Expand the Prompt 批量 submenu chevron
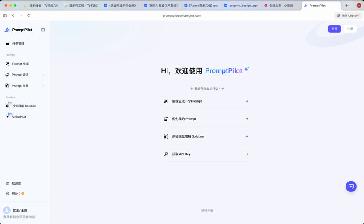Viewport: 364px width, 224px height. [x=43, y=86]
